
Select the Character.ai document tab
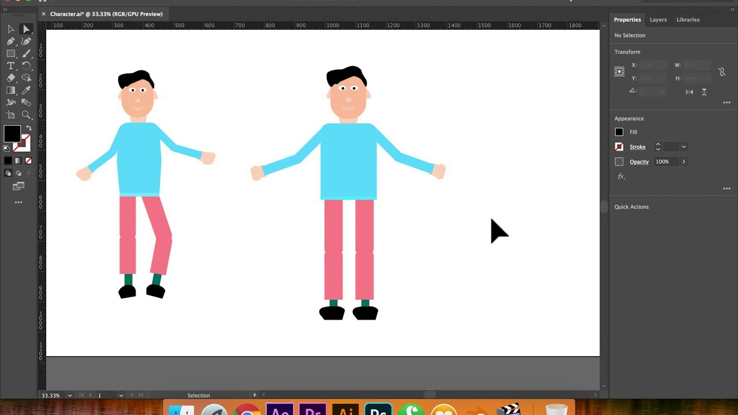click(x=106, y=14)
